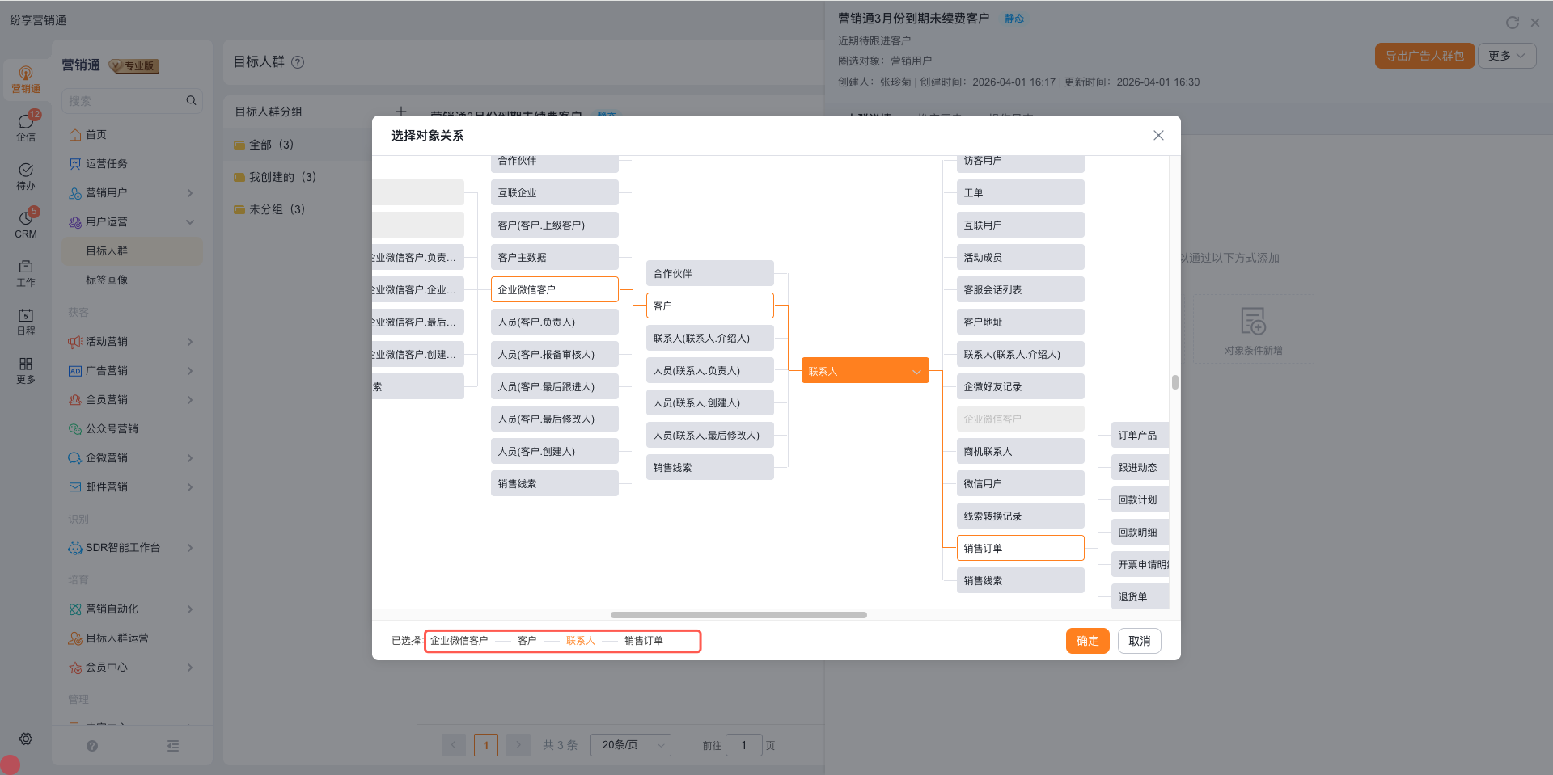Select 订单产品 node
The image size is (1553, 775).
[x=1140, y=435]
